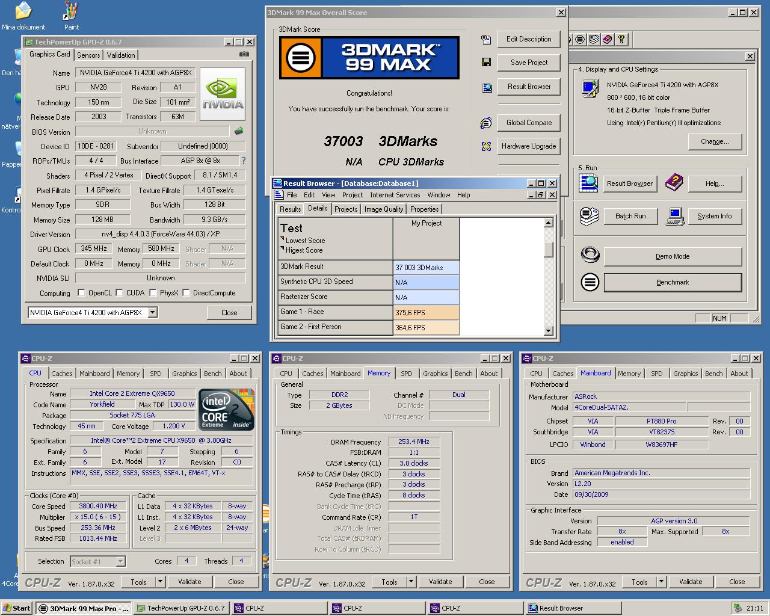Image resolution: width=770 pixels, height=616 pixels.
Task: Click the Display and CPU Settings monitor icon
Action: (590, 88)
